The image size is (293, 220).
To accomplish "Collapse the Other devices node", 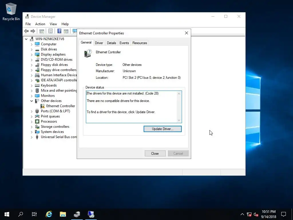I will click(x=31, y=101).
